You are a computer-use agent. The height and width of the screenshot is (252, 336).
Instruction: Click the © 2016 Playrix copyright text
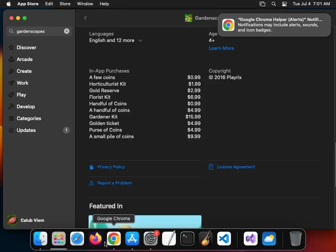[x=225, y=77]
